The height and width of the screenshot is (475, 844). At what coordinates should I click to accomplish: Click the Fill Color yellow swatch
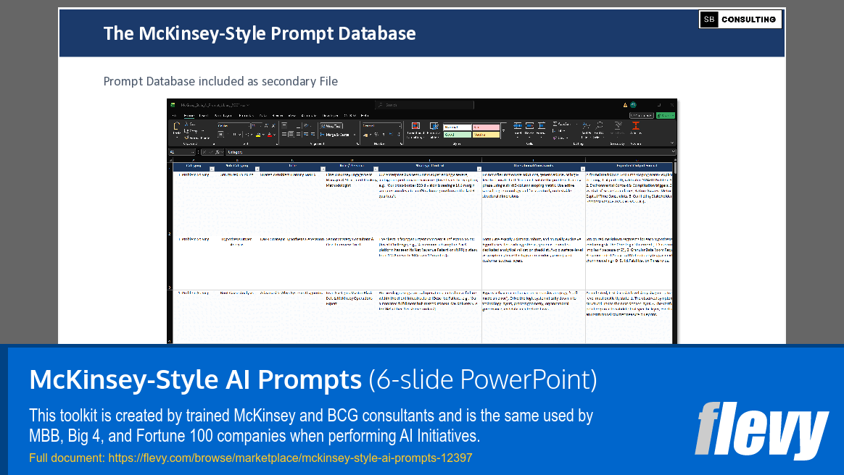[258, 135]
